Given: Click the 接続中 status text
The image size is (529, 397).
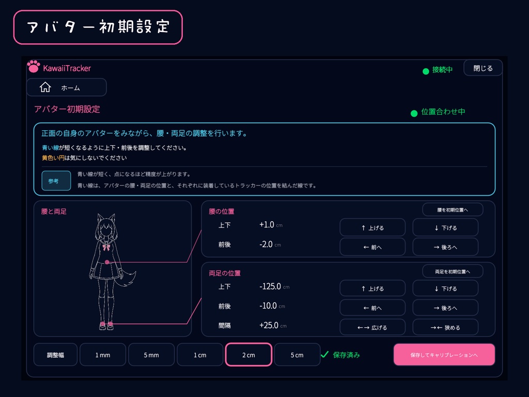Looking at the screenshot, I should click(442, 70).
